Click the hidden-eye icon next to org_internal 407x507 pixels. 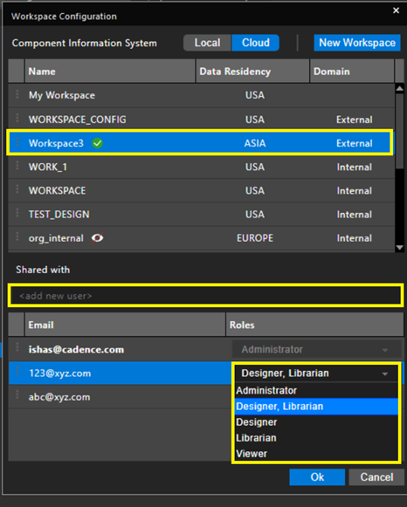[97, 238]
